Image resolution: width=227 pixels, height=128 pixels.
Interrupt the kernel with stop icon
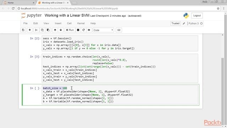pos(78,30)
